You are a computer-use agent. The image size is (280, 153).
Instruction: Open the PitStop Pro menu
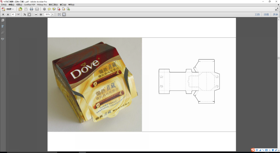click(x=42, y=5)
